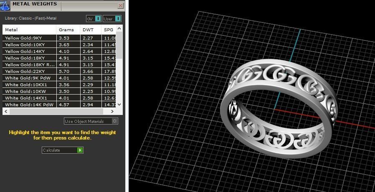375x192 pixels.
Task: Sort by the Grams column header
Action: click(68, 30)
